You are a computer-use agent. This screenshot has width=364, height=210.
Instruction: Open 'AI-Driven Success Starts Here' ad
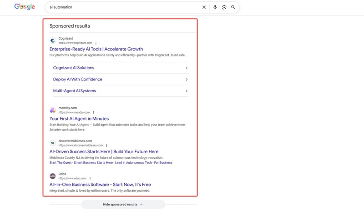coord(104,151)
